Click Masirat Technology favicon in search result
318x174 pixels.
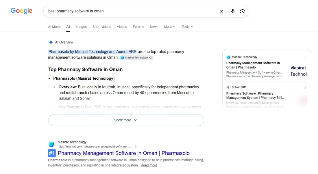(x=51, y=144)
